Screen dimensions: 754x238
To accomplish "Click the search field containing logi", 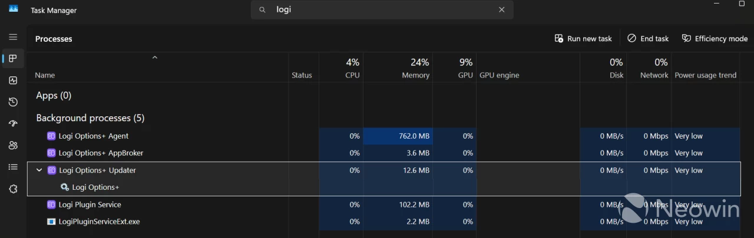I will [382, 9].
